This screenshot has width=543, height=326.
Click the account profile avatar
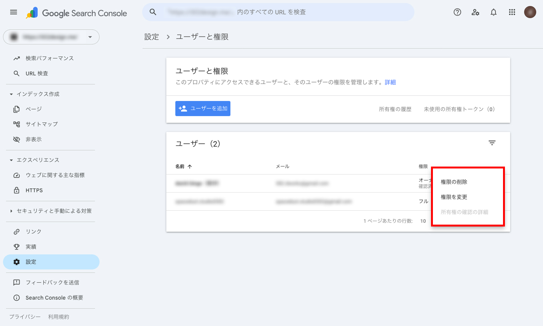[x=530, y=12]
